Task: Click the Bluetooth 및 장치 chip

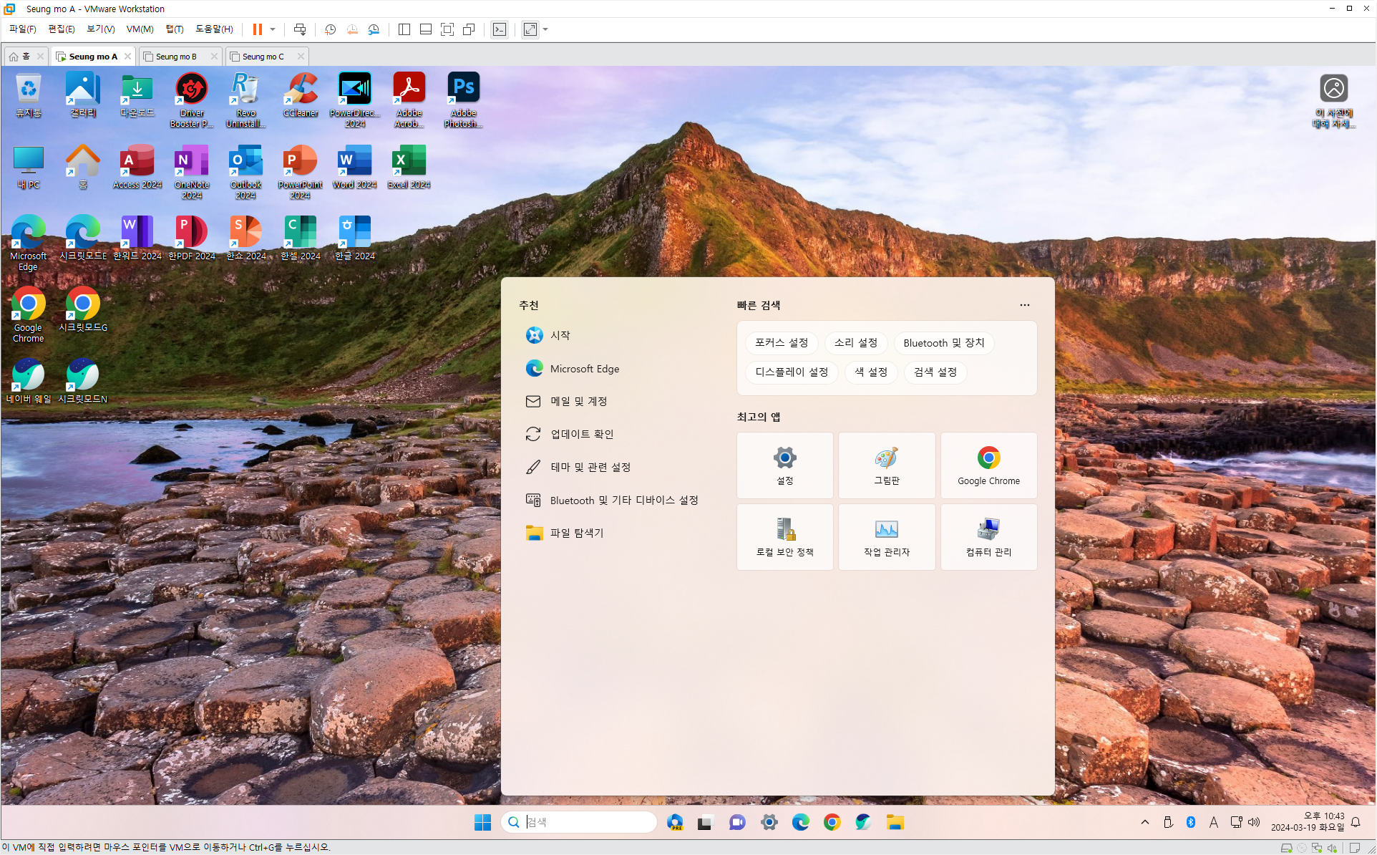Action: pyautogui.click(x=944, y=343)
